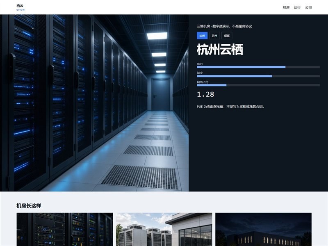Click the 杭州云栖 heading
This screenshot has width=328, height=246.
[220, 50]
